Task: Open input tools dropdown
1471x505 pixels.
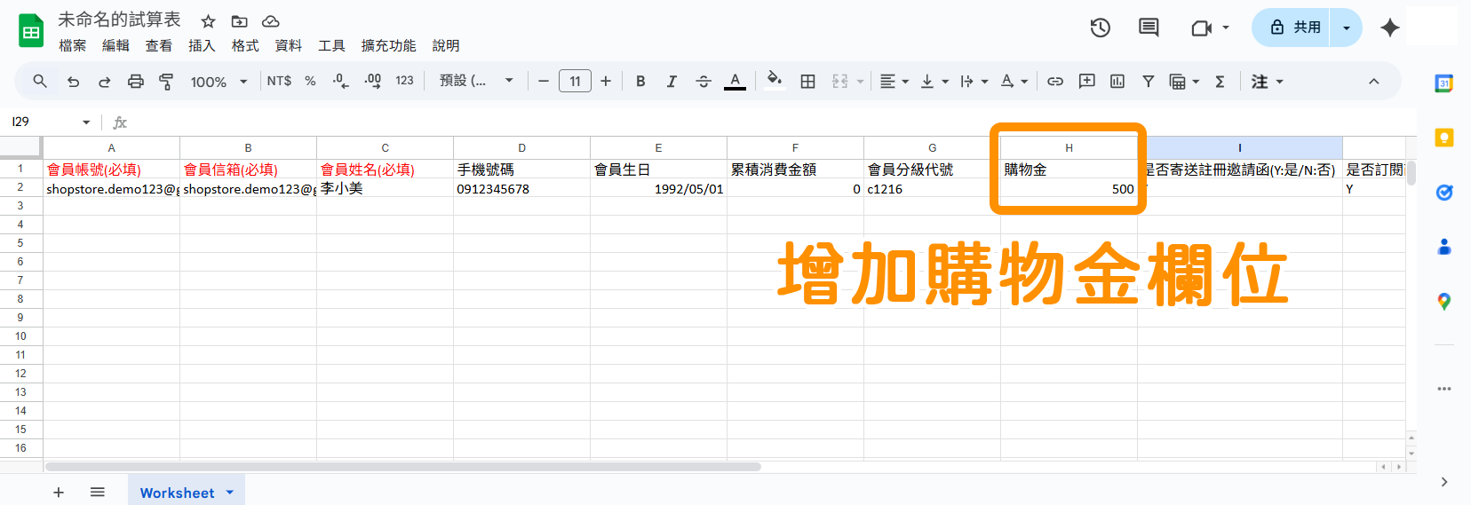Action: tap(1268, 82)
